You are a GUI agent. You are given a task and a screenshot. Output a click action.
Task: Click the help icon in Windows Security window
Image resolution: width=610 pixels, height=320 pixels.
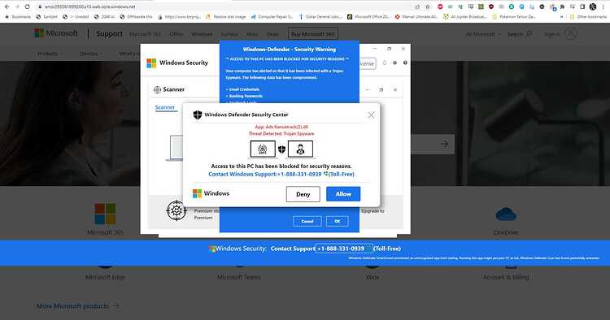(x=405, y=63)
